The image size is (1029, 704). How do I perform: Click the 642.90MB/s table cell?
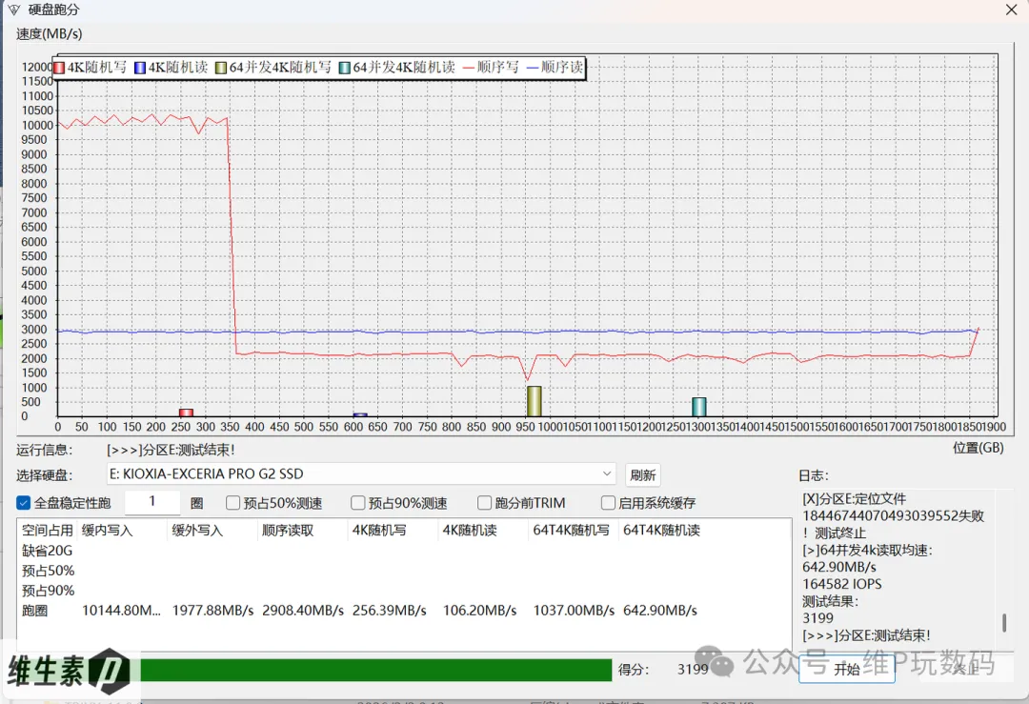click(660, 611)
